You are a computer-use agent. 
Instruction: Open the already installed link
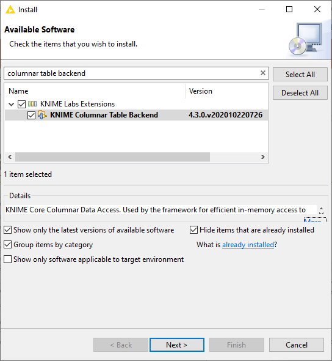(248, 245)
